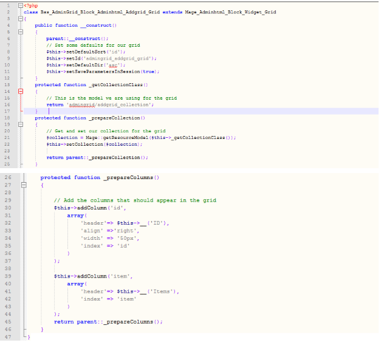Collapse the _prepareColumns fold at line 27
Screen dimensions: 381x343
[24, 185]
